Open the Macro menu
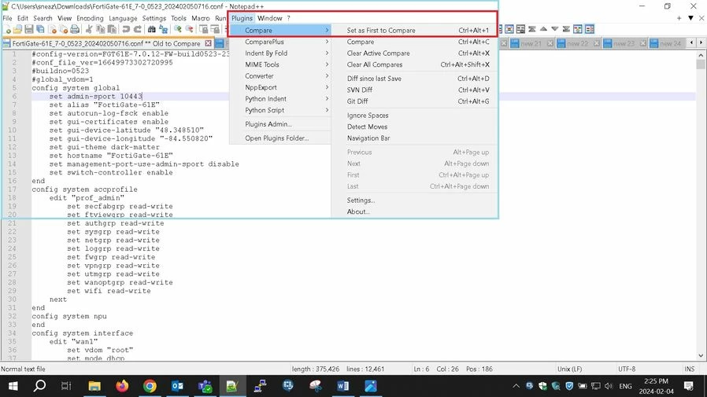Image resolution: width=707 pixels, height=397 pixels. 200,18
